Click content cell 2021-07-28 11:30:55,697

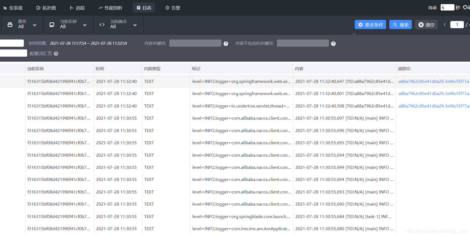tap(344, 118)
